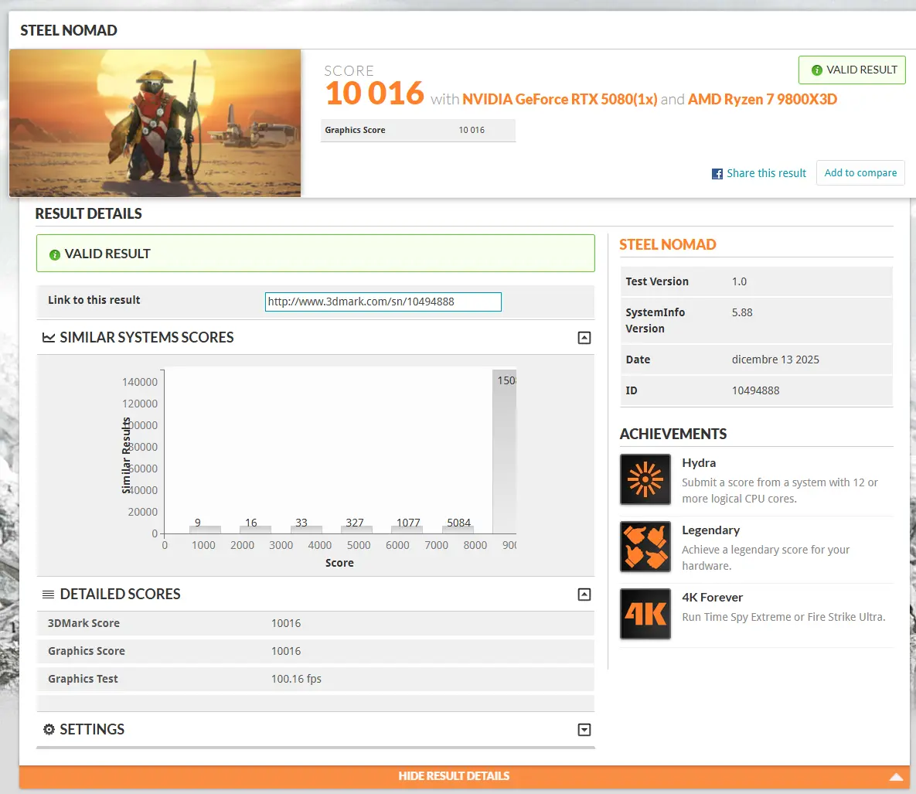
Task: Click the 5084 bar in similar scores chart
Action: (x=459, y=529)
